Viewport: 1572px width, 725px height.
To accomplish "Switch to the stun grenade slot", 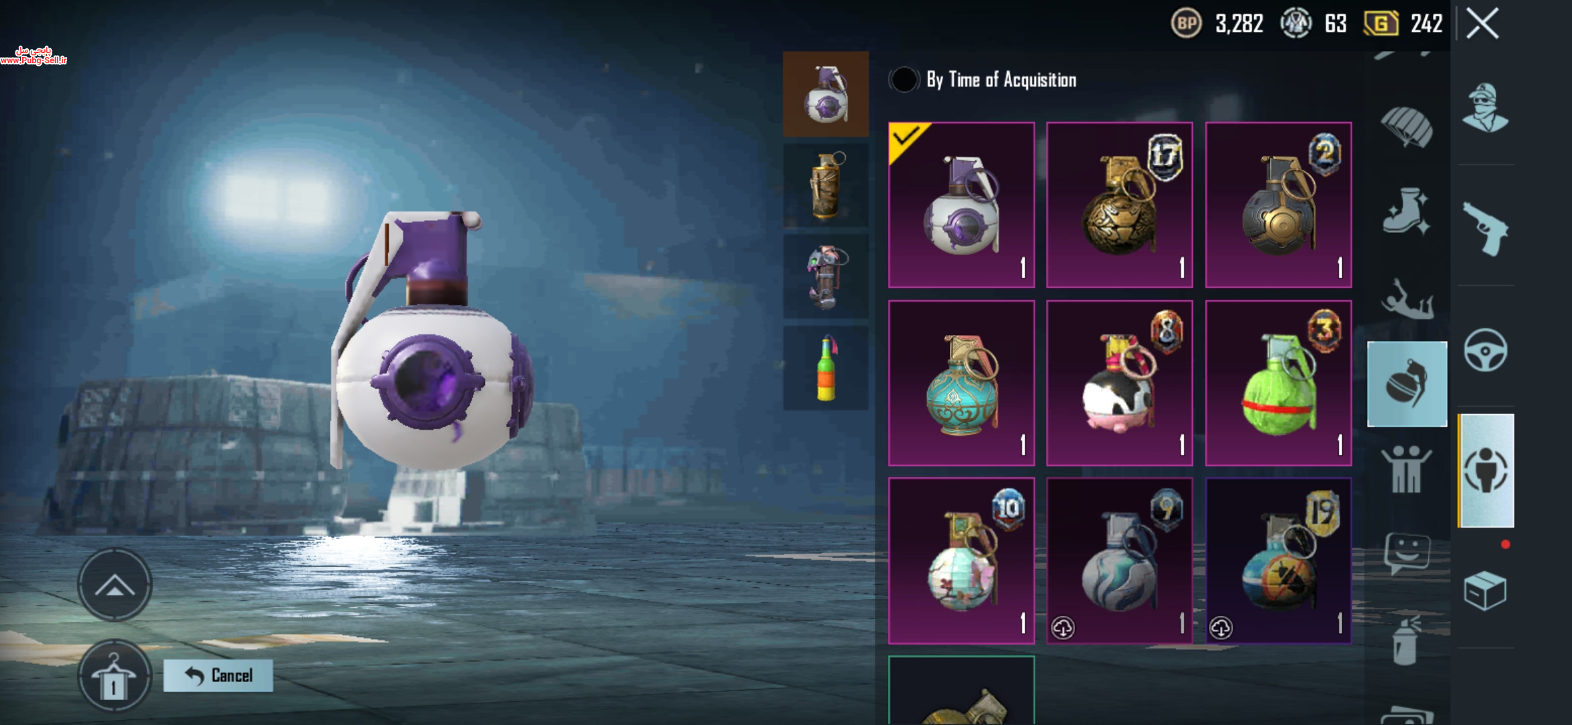I will pos(826,277).
